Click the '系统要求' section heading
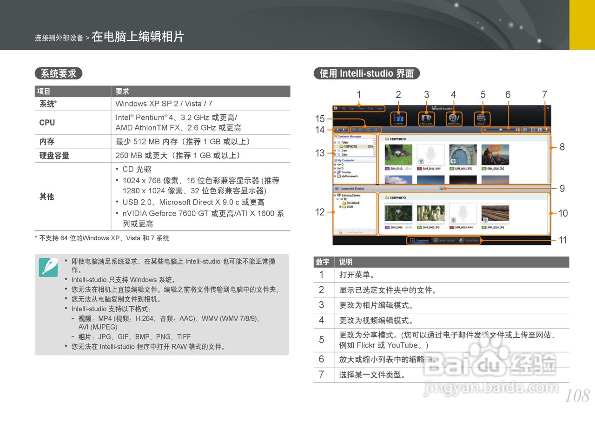 59,73
